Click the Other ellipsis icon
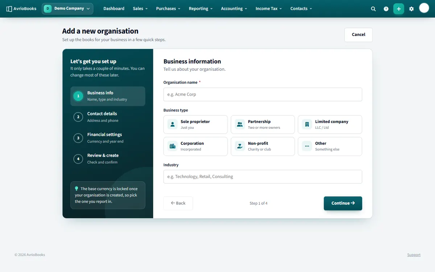Image resolution: width=435 pixels, height=272 pixels. coord(307,146)
